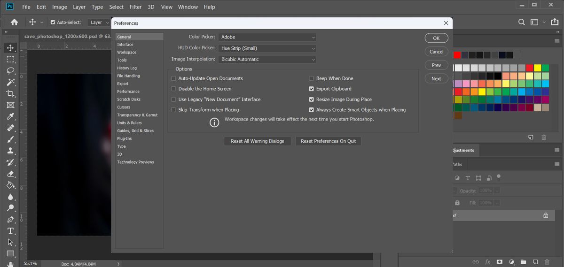Pick the red swatch in Swatches panel
The height and width of the screenshot is (267, 564).
457,55
